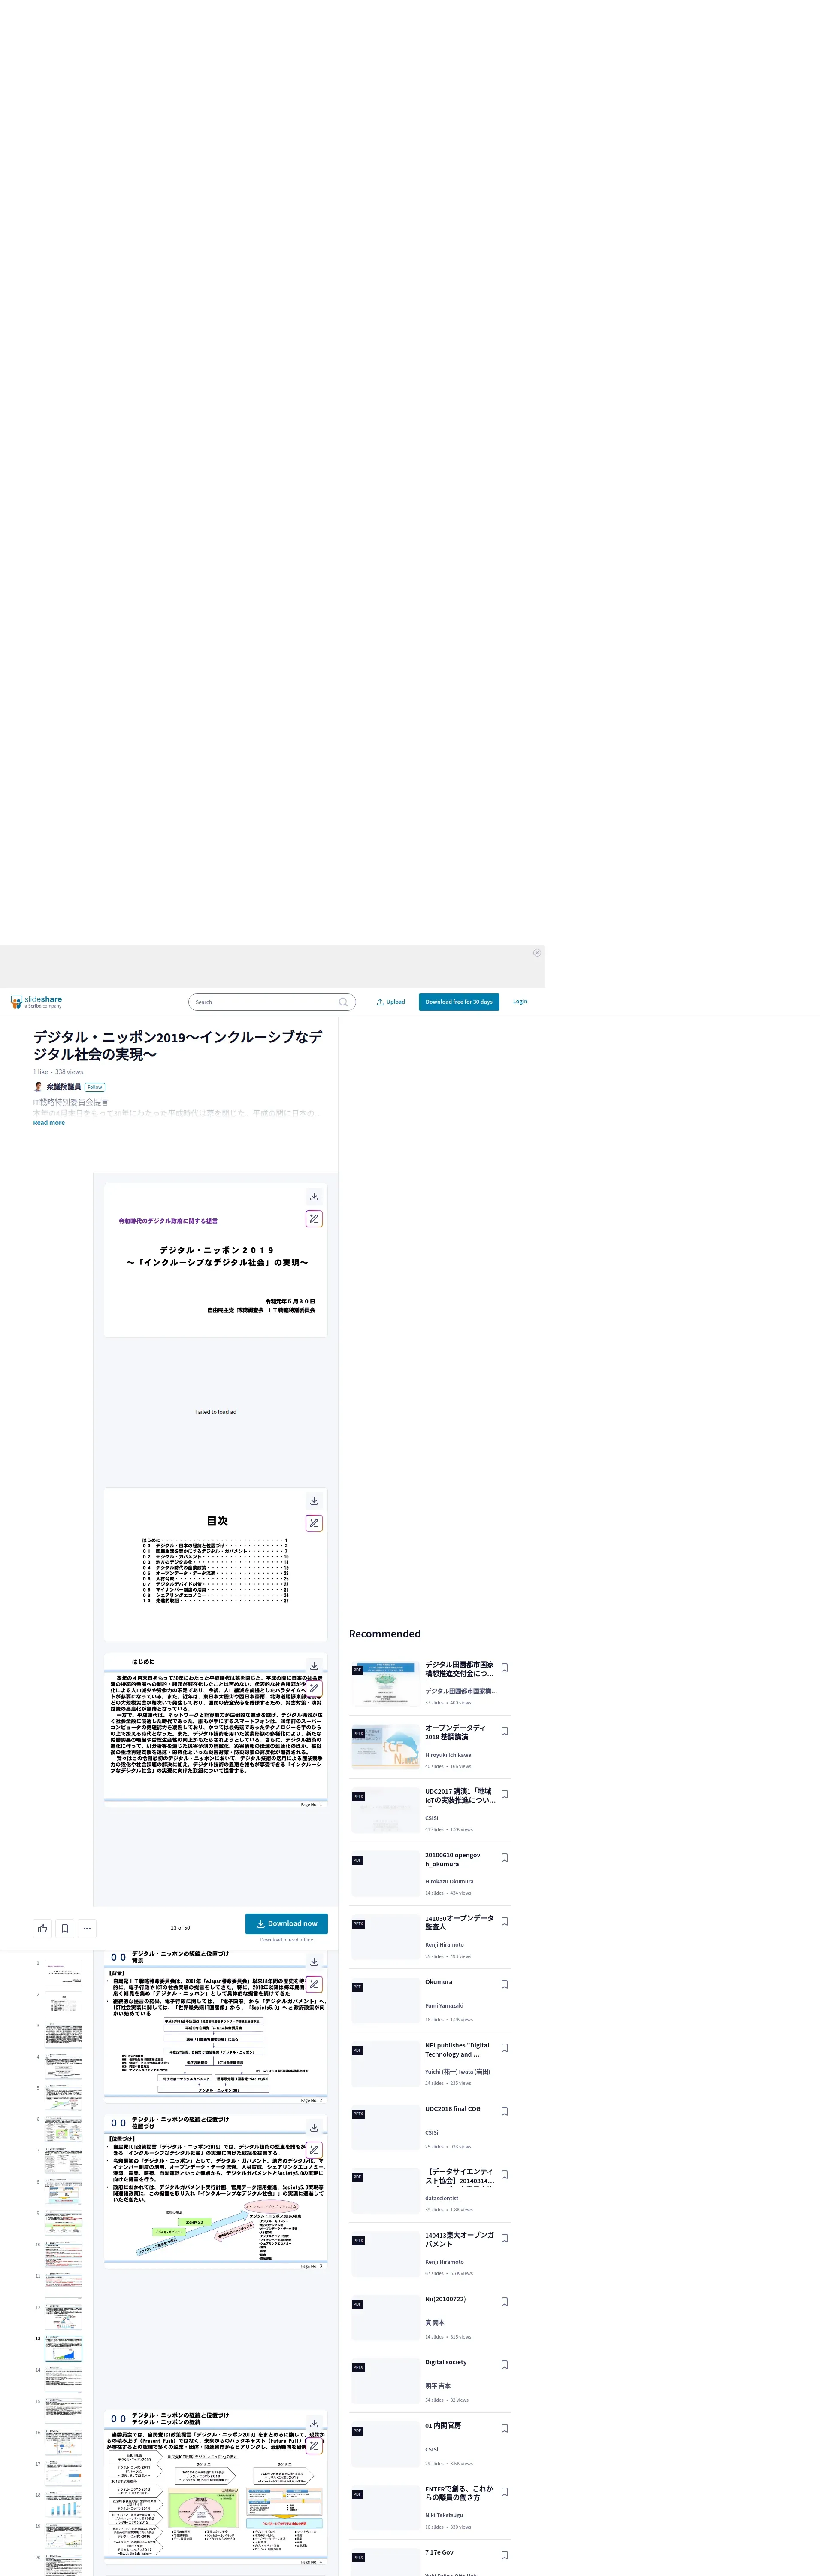This screenshot has width=820, height=2576.
Task: Open the SlideShare home logo
Action: (36, 1001)
